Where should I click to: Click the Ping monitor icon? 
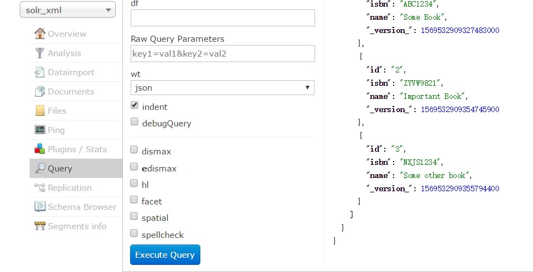coord(40,130)
